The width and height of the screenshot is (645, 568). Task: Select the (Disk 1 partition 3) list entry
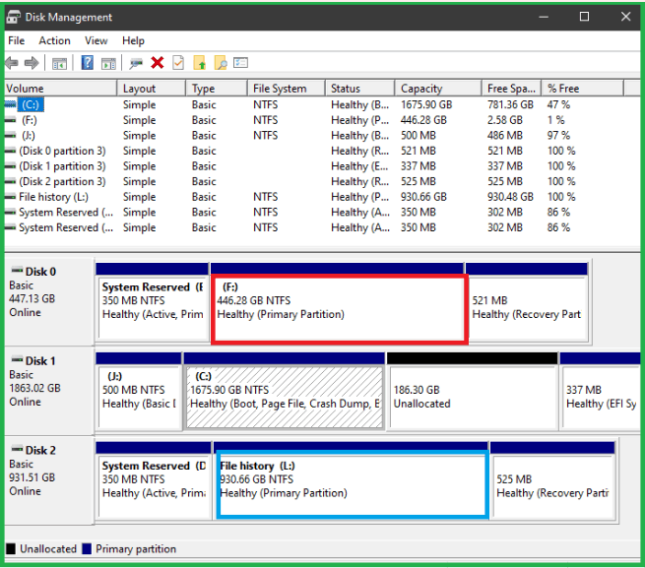62,166
